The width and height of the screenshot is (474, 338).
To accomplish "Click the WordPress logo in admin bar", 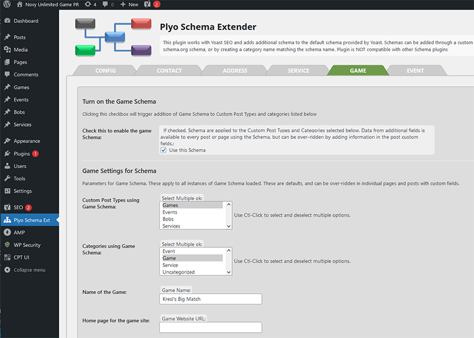I will 7,4.
